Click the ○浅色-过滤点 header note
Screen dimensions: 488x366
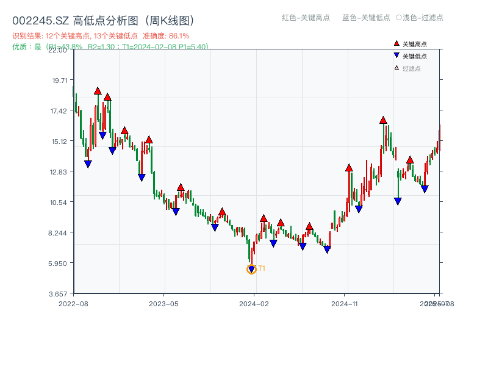click(x=420, y=18)
